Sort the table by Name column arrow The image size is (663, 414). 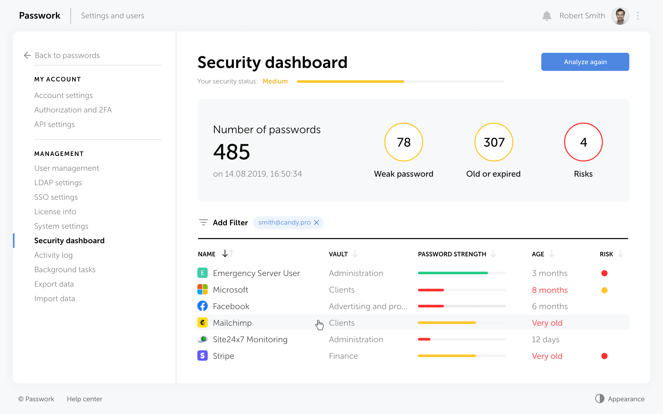tap(225, 254)
